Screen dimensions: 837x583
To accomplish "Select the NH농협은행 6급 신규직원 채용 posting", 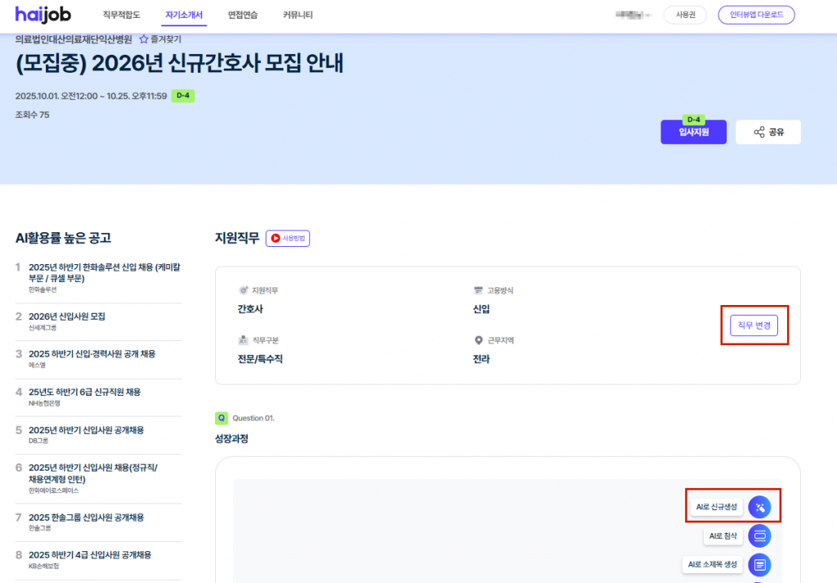I will (84, 392).
